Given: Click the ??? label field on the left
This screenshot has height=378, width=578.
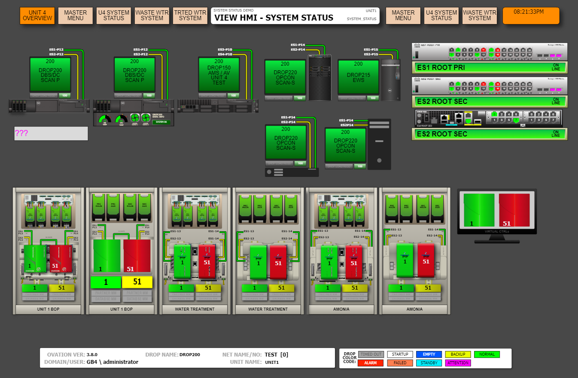Looking at the screenshot, I should pos(51,133).
